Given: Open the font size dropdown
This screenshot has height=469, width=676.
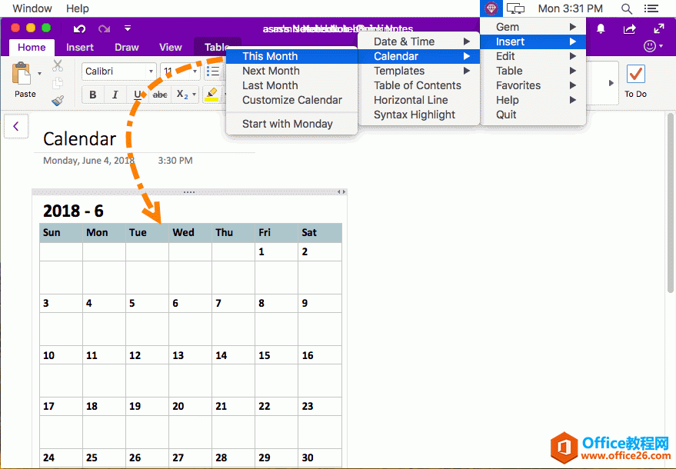Looking at the screenshot, I should tap(194, 71).
